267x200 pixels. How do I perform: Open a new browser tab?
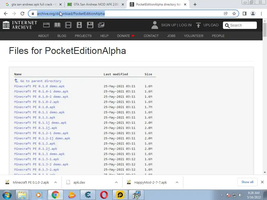[x=195, y=5]
